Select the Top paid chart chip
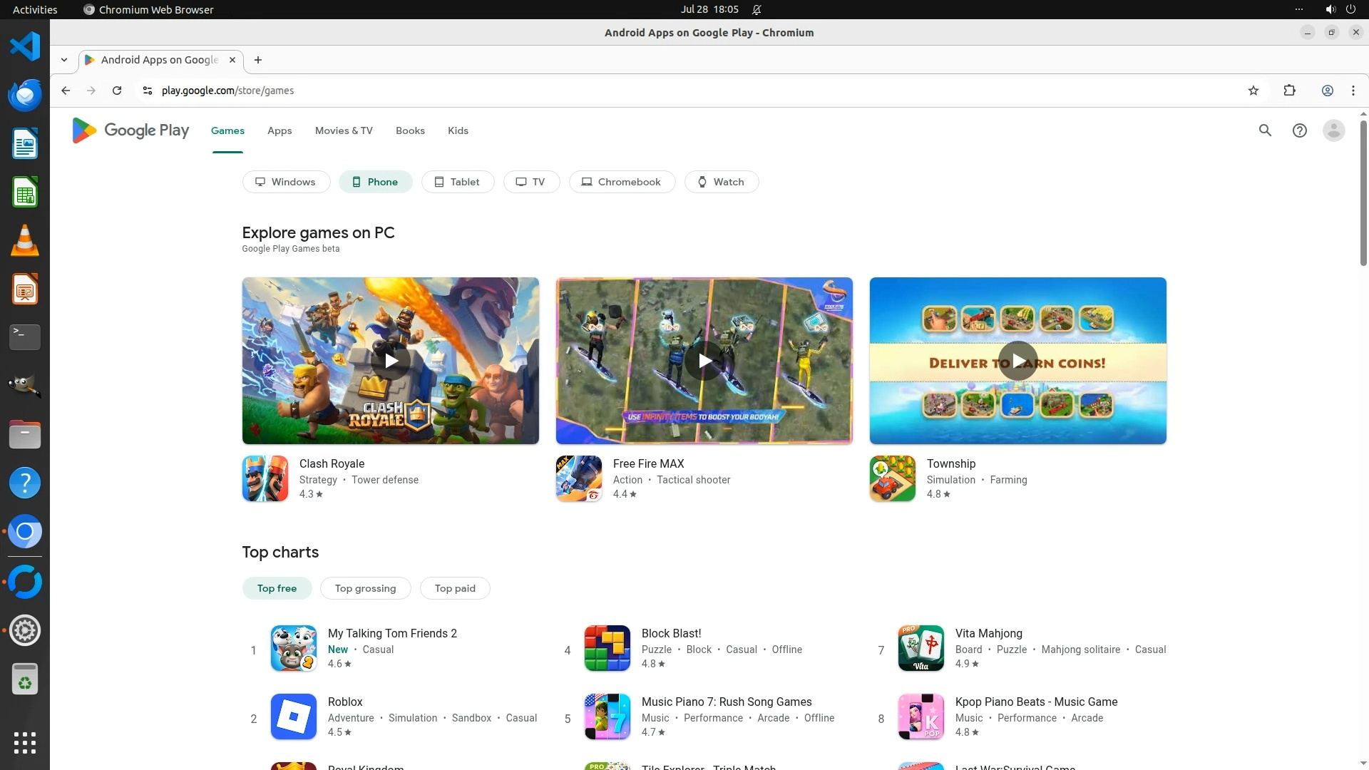This screenshot has height=770, width=1369. click(455, 588)
